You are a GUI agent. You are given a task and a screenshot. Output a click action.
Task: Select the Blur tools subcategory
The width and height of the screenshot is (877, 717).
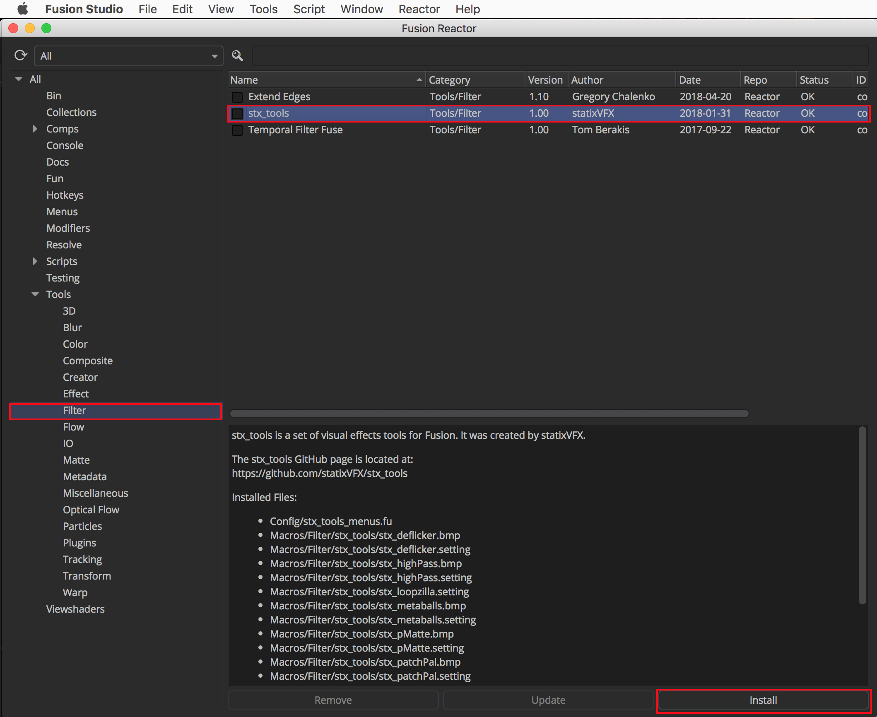point(72,327)
